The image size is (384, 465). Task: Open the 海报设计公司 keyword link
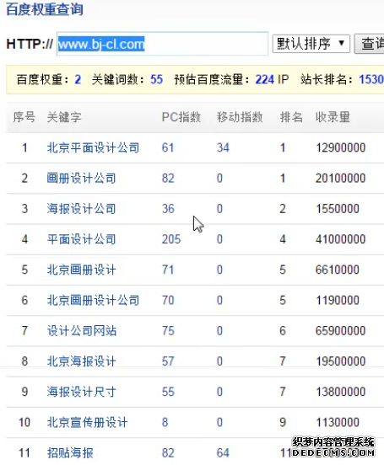[x=81, y=209]
